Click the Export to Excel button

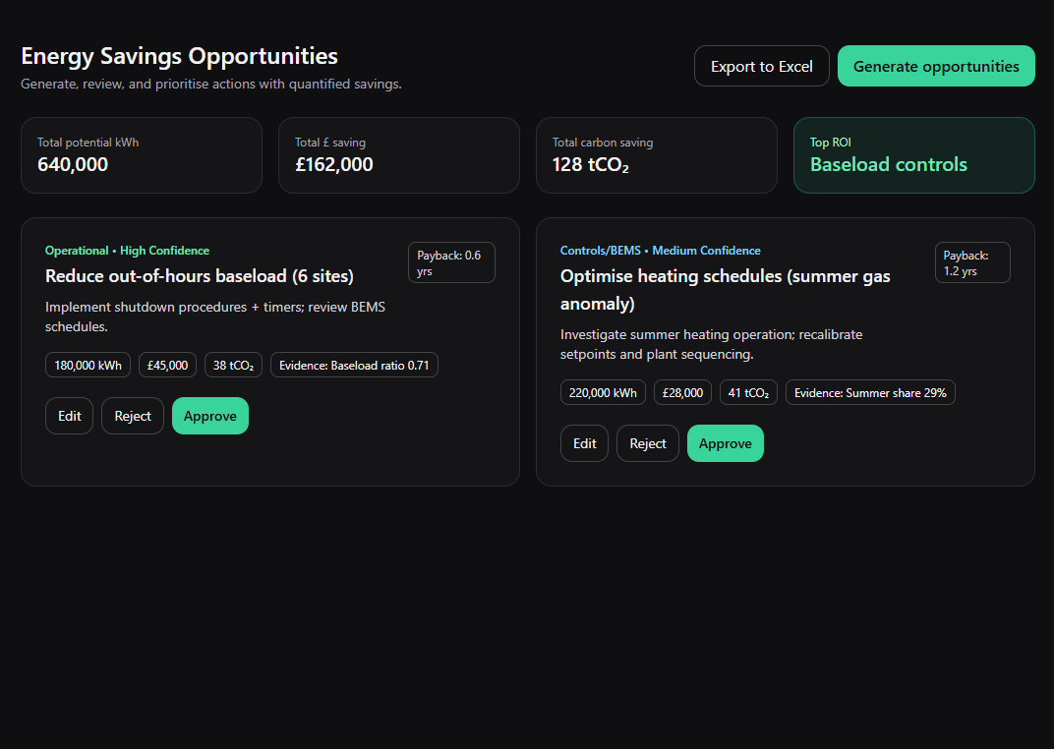(x=761, y=66)
